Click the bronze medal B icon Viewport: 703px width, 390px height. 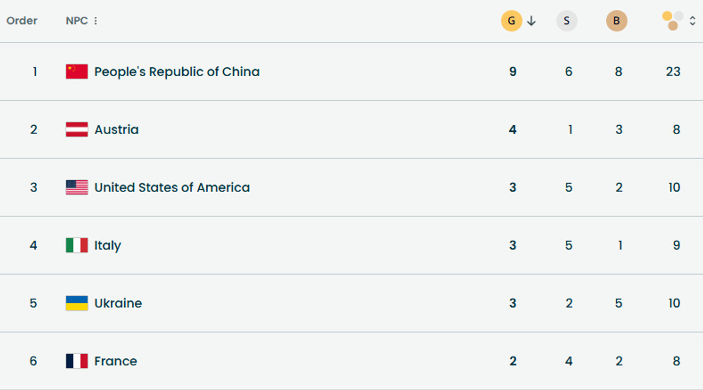click(x=616, y=21)
